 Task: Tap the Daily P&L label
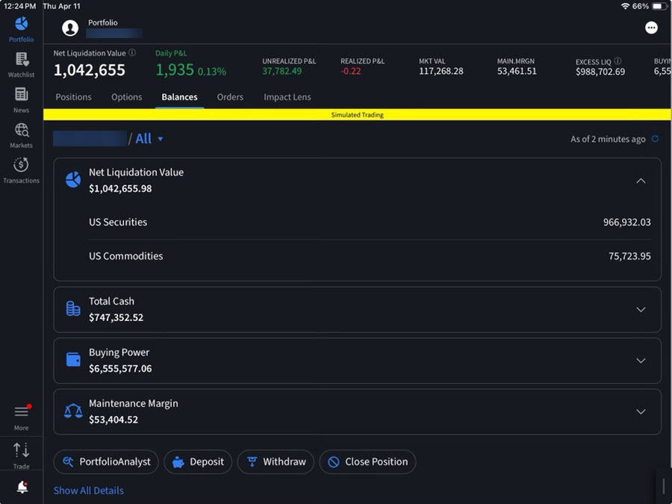[x=171, y=53]
